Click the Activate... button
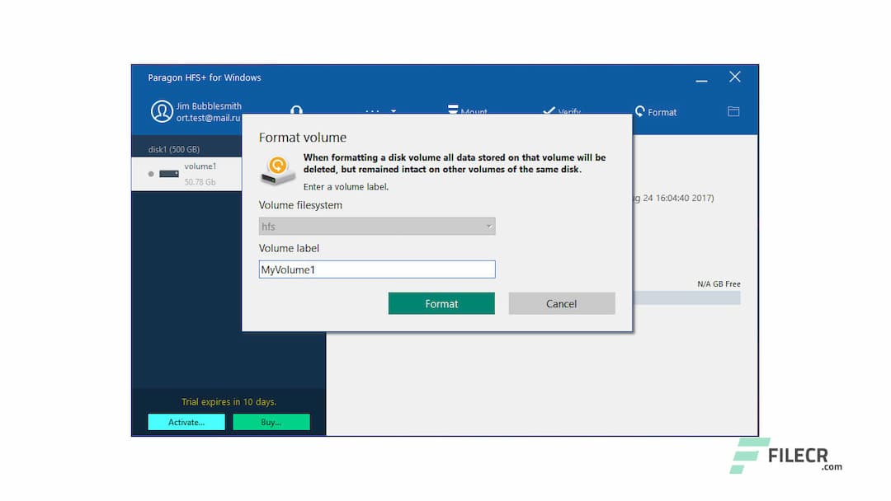 click(x=186, y=421)
